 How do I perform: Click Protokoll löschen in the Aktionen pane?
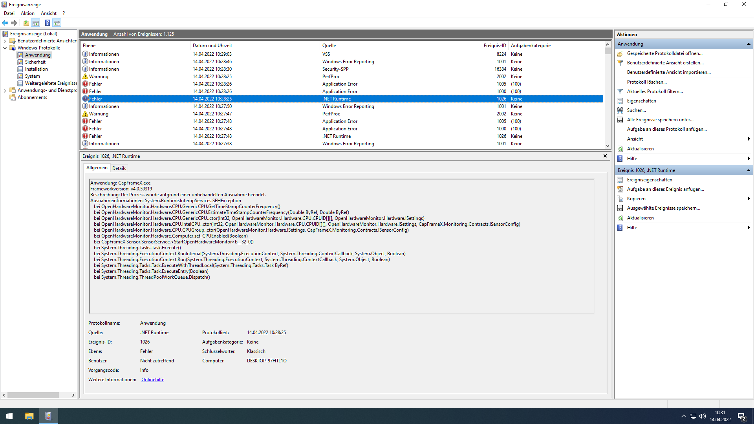[x=647, y=82]
